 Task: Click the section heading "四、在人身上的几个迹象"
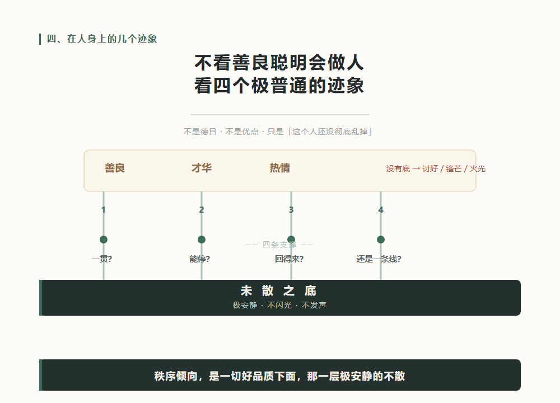click(x=102, y=39)
